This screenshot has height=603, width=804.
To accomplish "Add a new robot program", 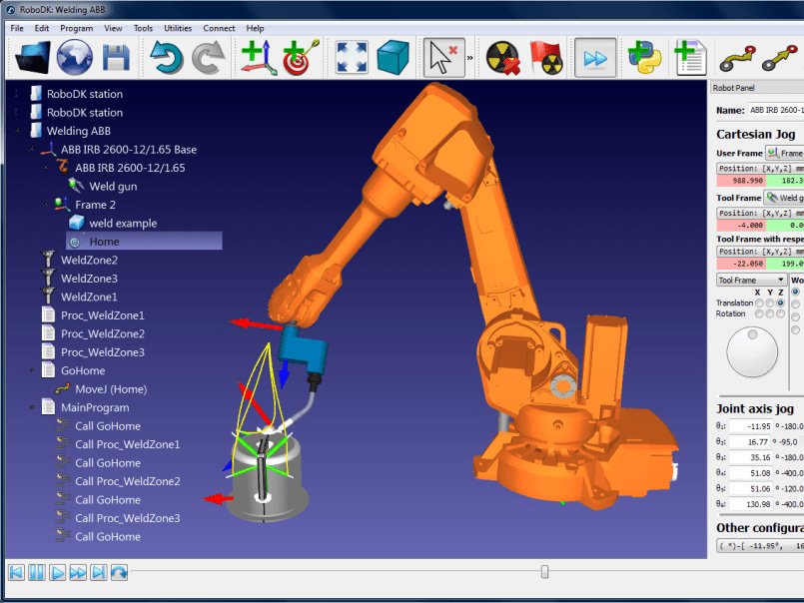I will [690, 58].
